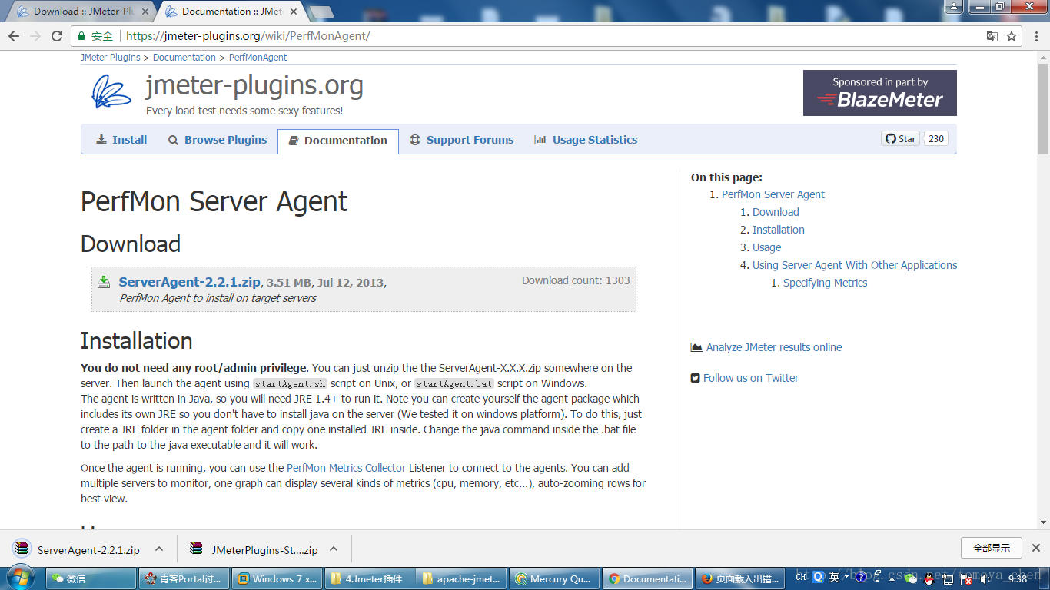The height and width of the screenshot is (590, 1050).
Task: Click the jmeter-plugins.org site title
Action: tap(254, 85)
